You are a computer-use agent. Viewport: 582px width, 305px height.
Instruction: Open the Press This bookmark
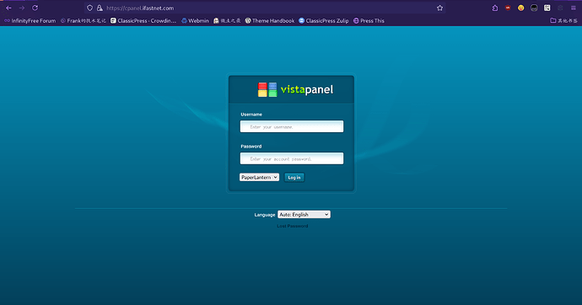(x=369, y=21)
